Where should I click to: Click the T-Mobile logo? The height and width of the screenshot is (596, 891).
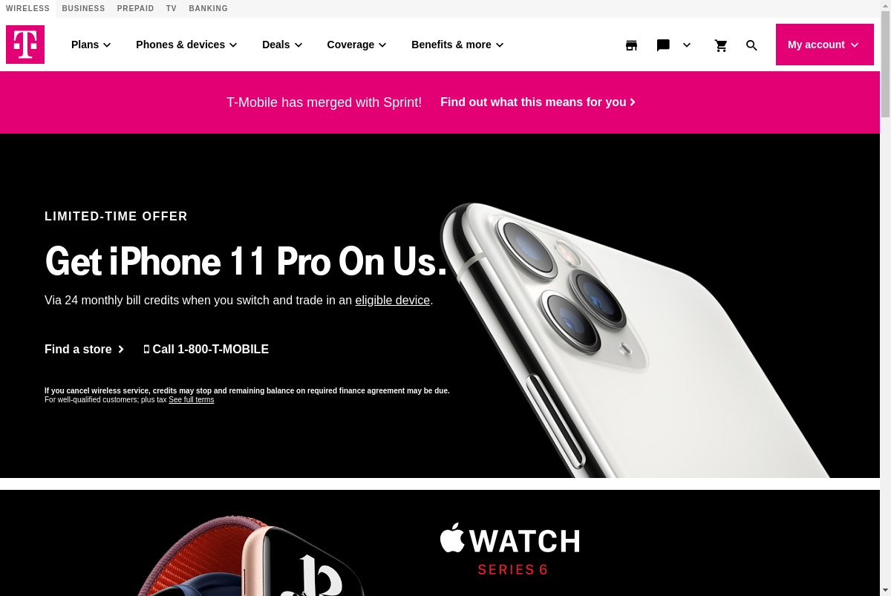tap(25, 45)
